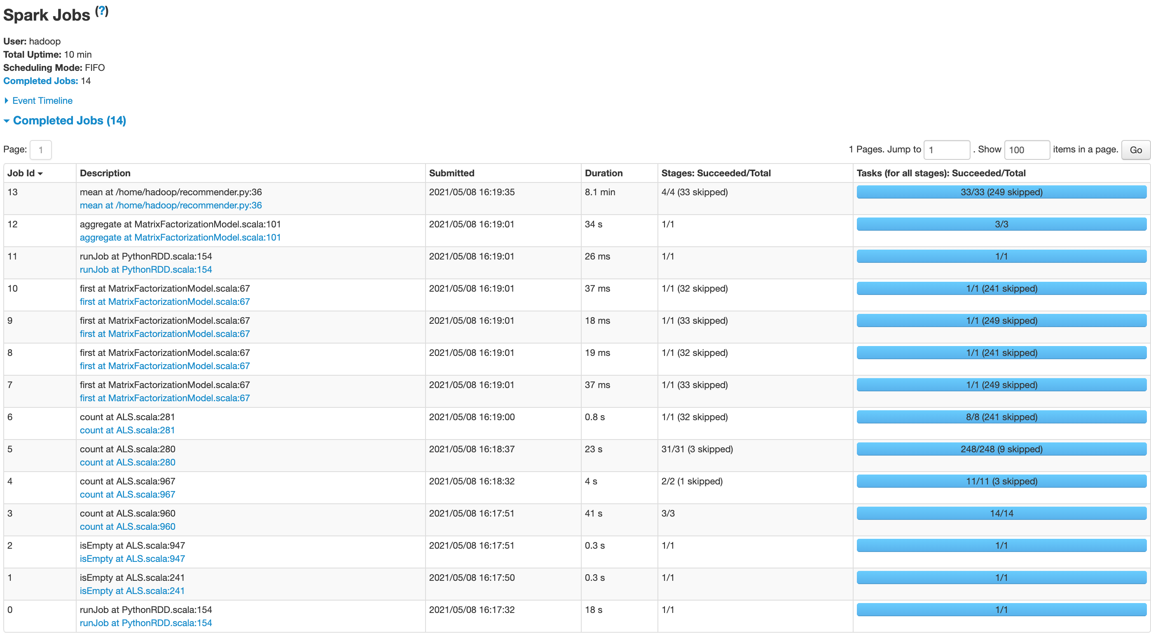Open aggregate at MatrixFactorizationModel.scala:101 link
This screenshot has height=636, width=1151.
(180, 238)
